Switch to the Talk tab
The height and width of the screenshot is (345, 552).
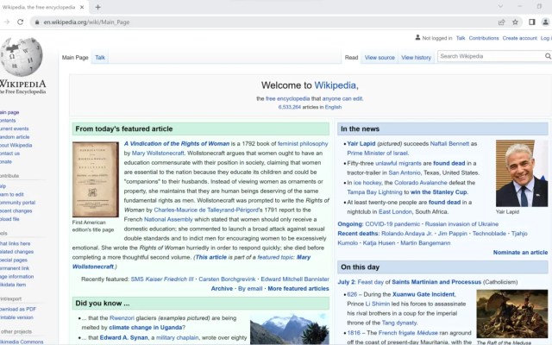pyautogui.click(x=100, y=58)
